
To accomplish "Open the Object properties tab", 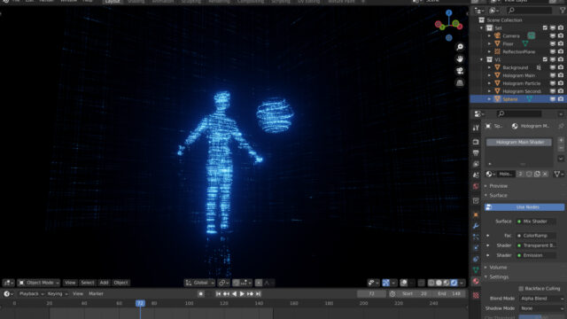I will click(476, 214).
